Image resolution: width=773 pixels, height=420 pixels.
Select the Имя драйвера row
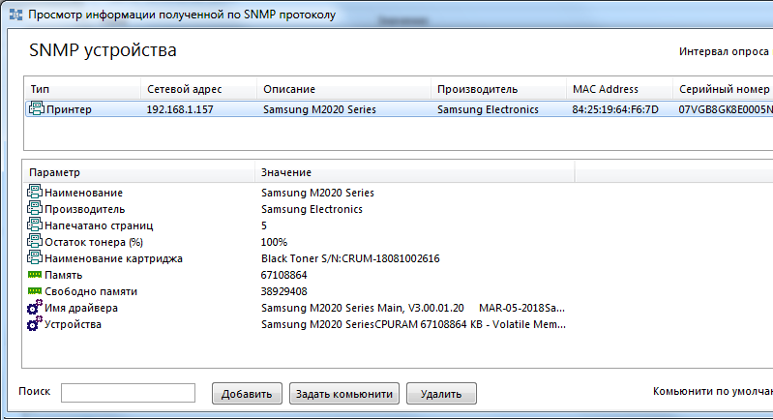(81, 308)
